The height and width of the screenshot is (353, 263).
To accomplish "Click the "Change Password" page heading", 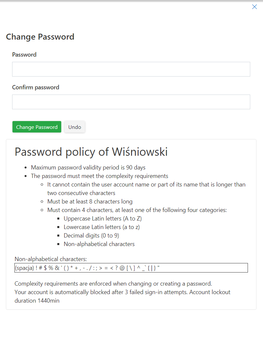I will (40, 37).
